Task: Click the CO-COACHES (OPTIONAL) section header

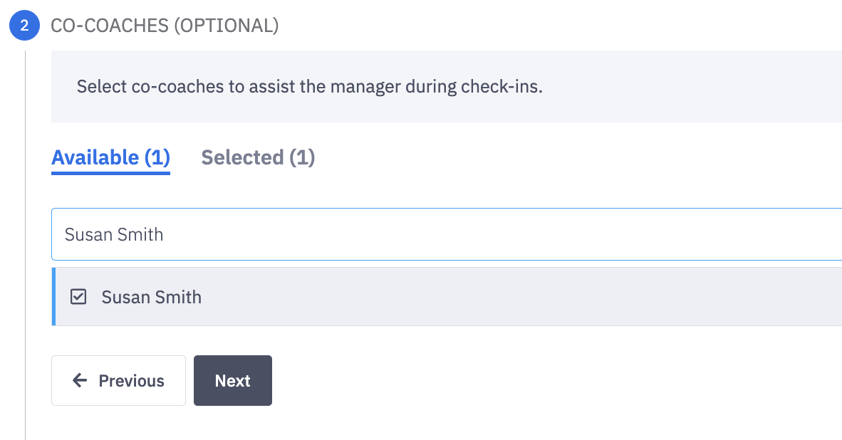Action: pos(165,25)
